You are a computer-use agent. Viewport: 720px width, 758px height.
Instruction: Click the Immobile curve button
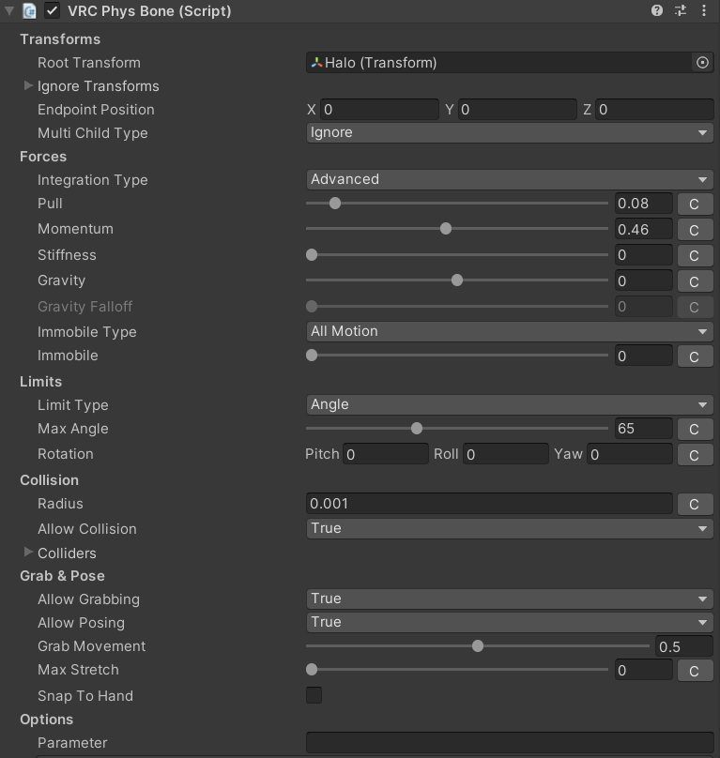[x=695, y=356]
